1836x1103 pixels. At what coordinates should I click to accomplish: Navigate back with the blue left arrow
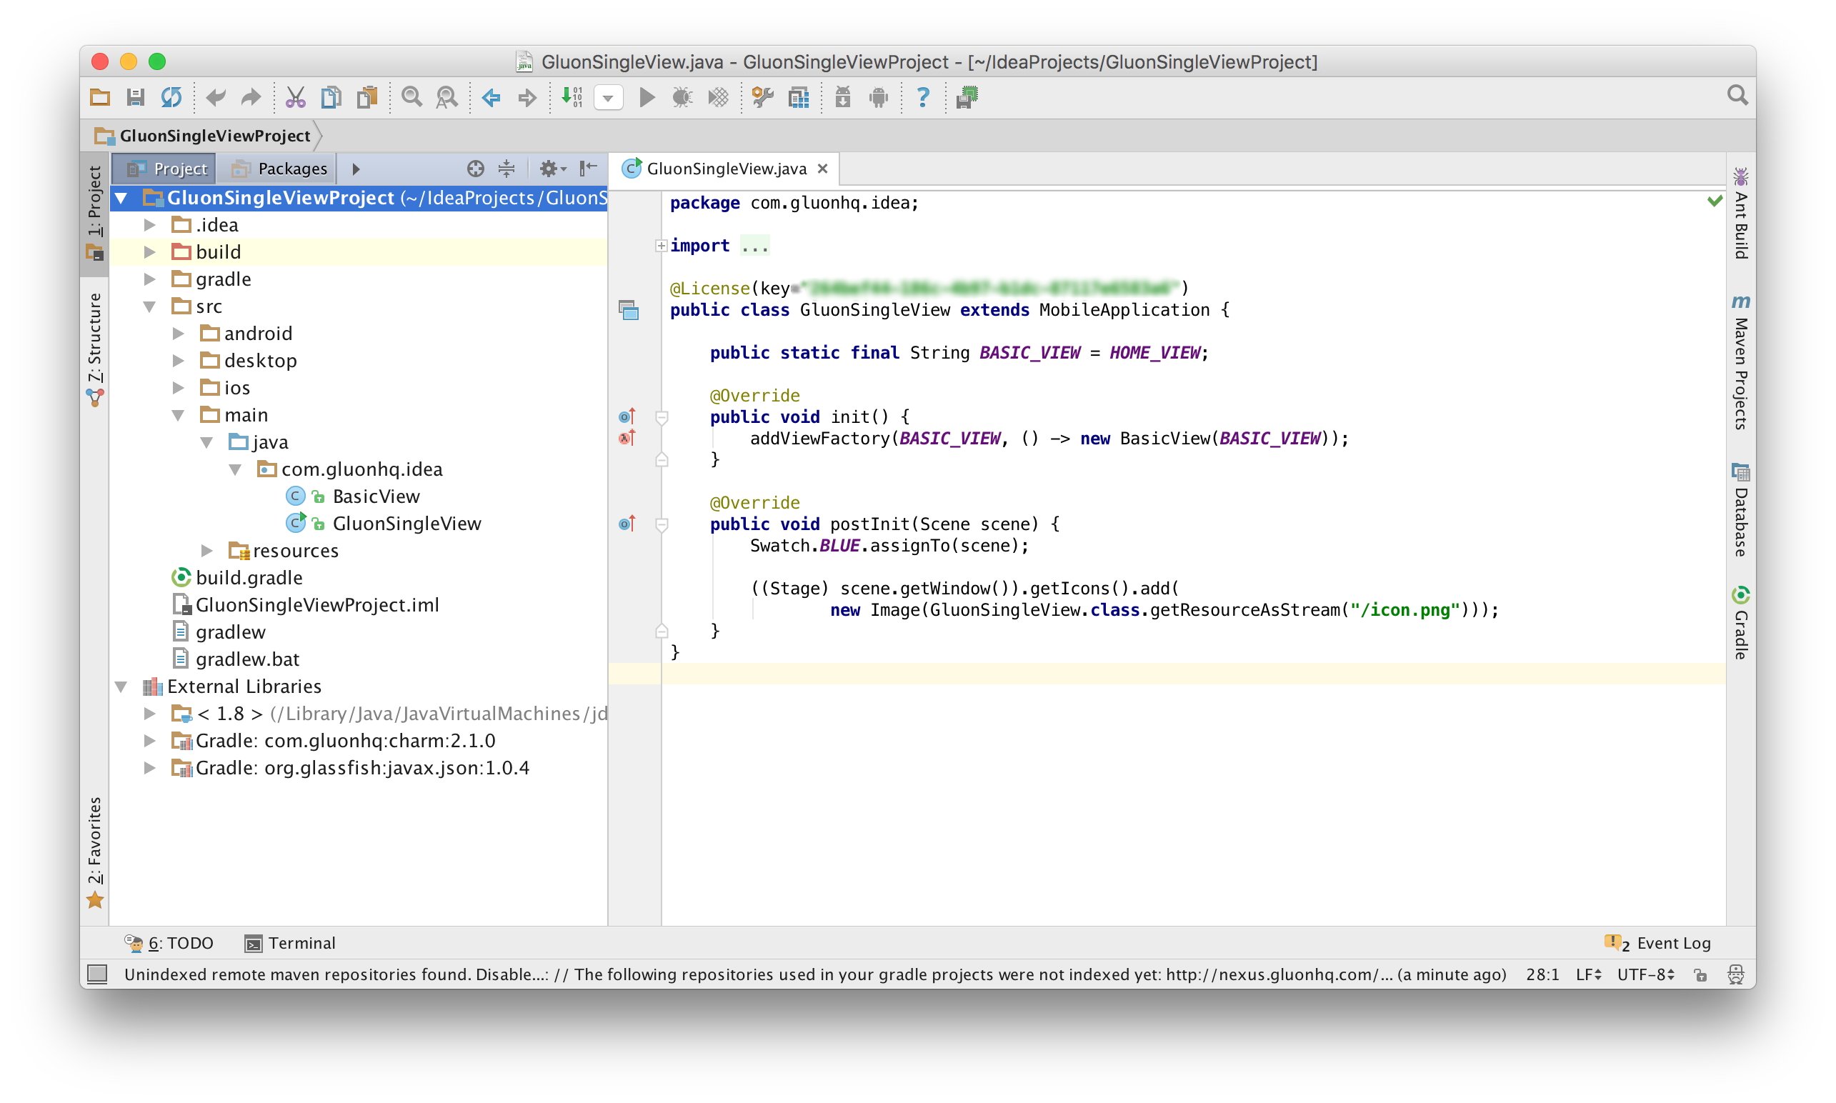[x=492, y=97]
